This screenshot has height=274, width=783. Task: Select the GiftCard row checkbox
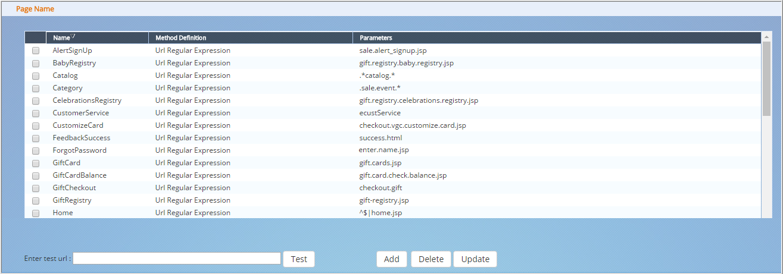(36, 163)
